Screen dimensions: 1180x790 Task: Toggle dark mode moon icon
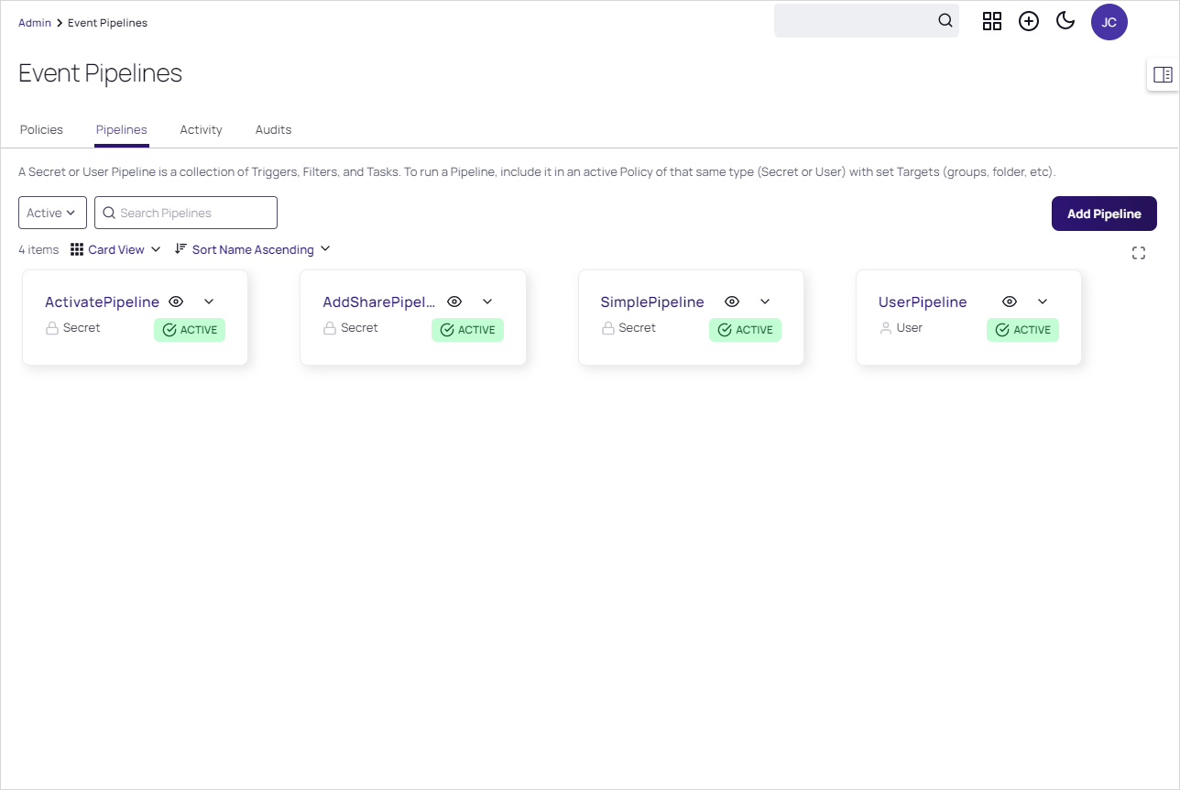coord(1065,21)
